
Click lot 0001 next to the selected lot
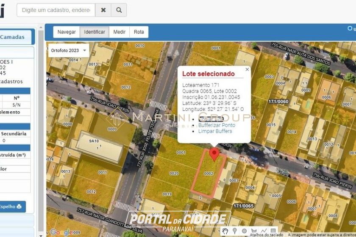[181, 153]
